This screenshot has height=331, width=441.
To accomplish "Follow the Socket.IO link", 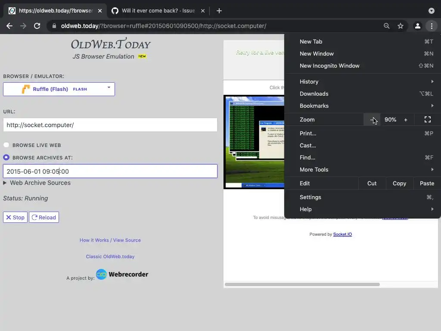I will tap(342, 234).
